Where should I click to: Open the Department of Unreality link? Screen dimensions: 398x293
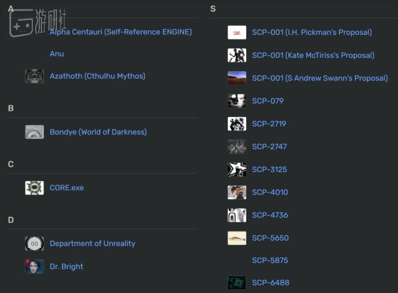tap(92, 243)
